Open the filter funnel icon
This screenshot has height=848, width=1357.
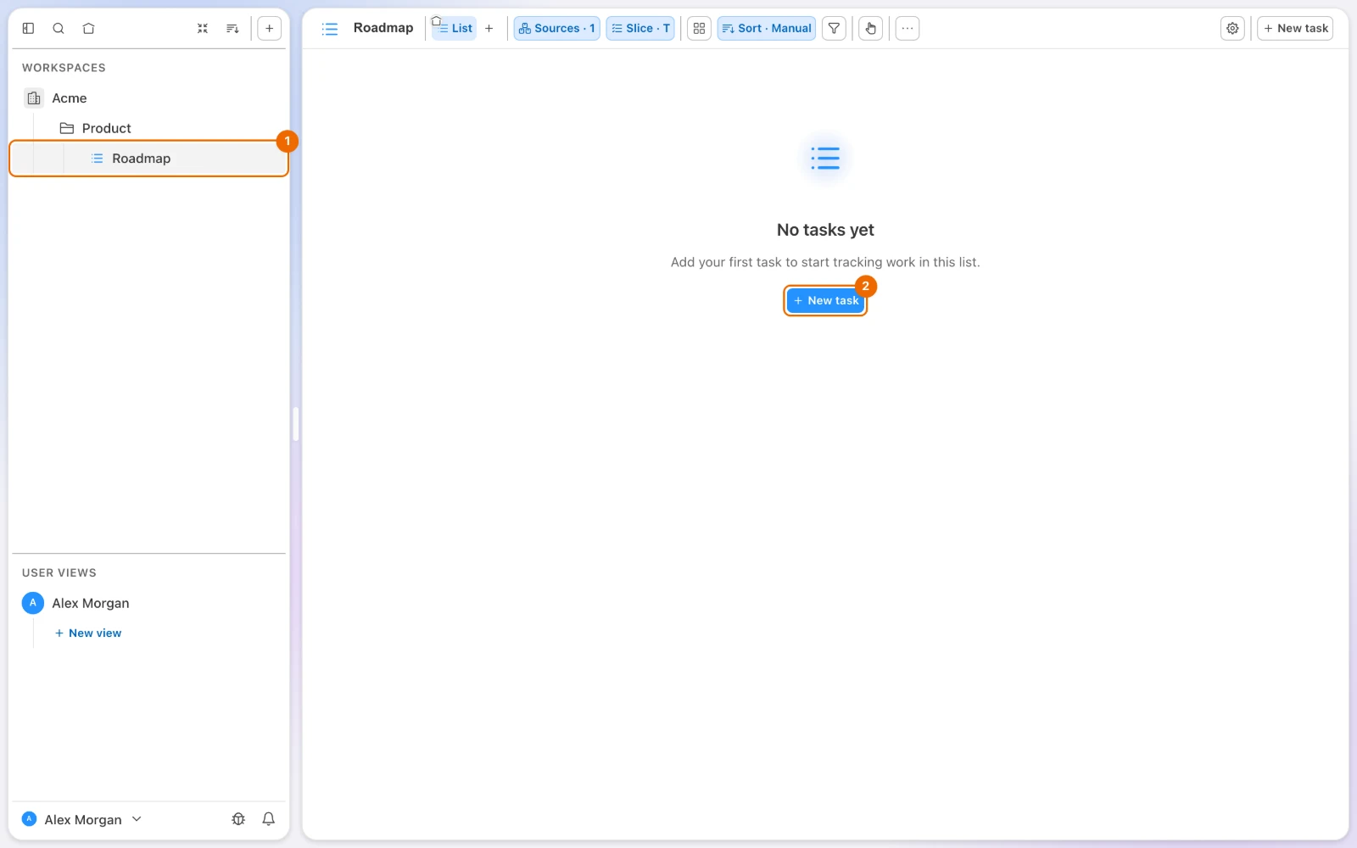coord(835,28)
